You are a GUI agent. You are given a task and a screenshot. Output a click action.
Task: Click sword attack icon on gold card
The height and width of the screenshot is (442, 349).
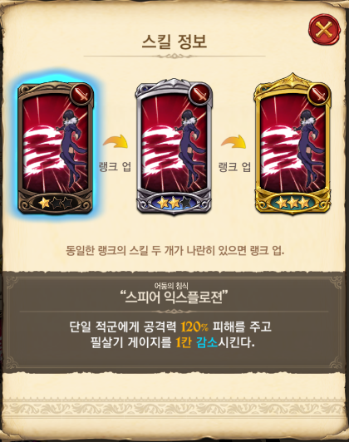[x=318, y=94]
